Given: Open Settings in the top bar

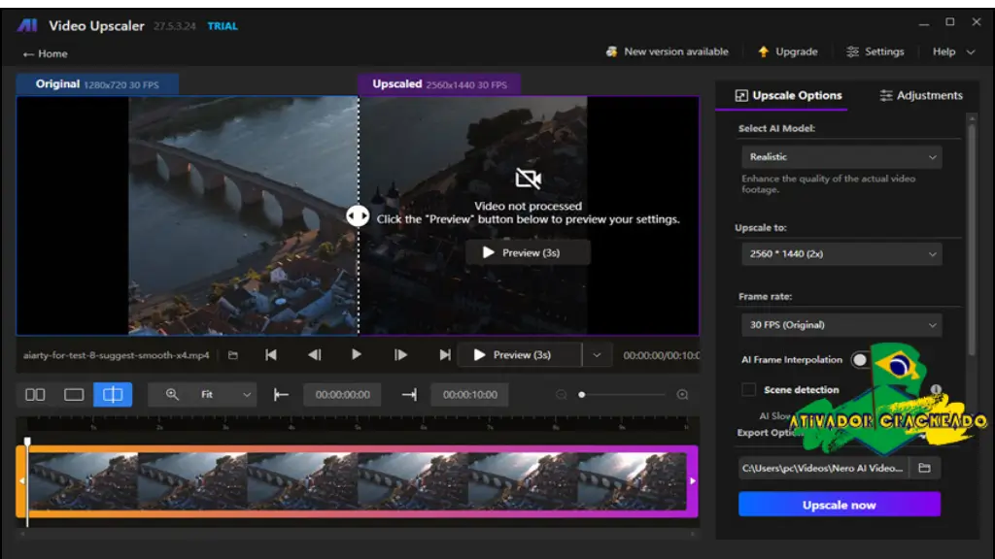Looking at the screenshot, I should click(x=875, y=52).
